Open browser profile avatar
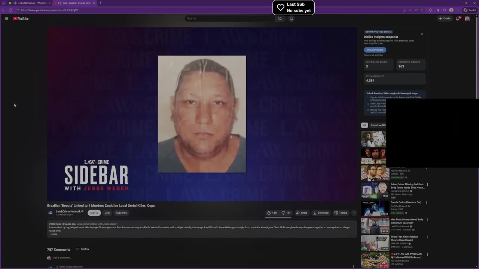 [451, 10]
